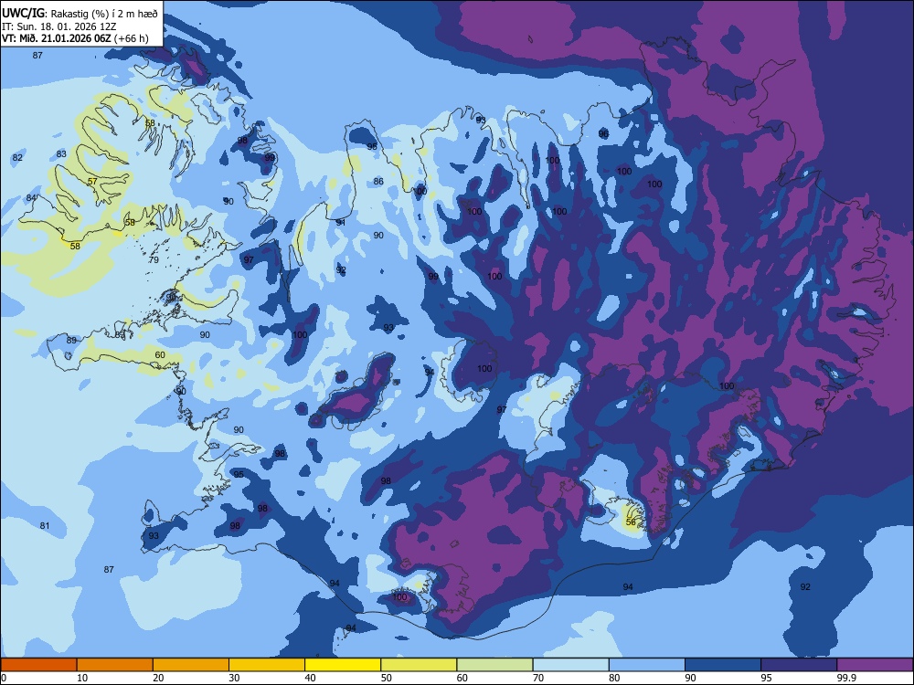914x685 pixels.
Task: Click the init time 'IT: Sun. 18. 01. 2026 12Z'
Action: [x=60, y=26]
